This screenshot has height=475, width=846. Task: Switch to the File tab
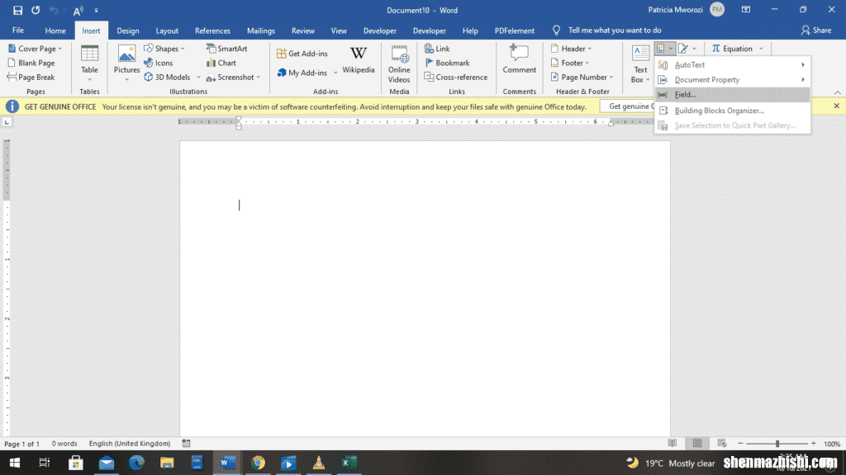(18, 31)
